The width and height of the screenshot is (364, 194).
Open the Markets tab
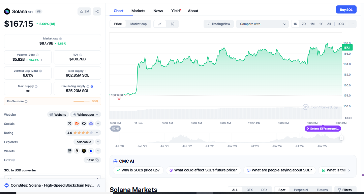(139, 11)
